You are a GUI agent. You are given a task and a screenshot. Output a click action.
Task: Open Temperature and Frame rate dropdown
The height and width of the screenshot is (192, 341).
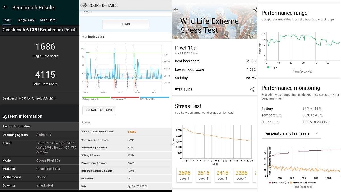click(292, 133)
